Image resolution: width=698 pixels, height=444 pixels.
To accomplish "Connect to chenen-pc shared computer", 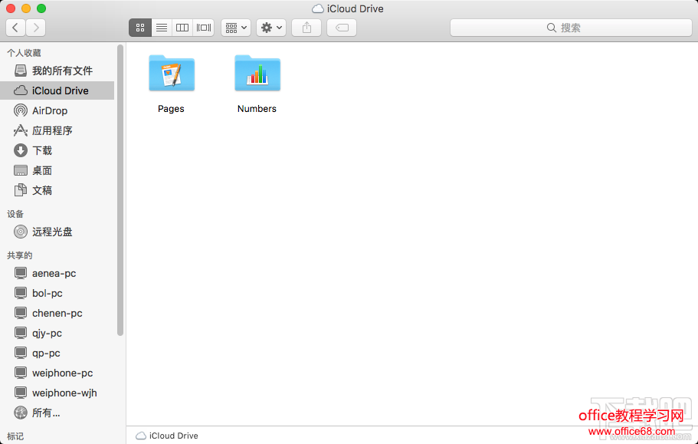I will (57, 313).
